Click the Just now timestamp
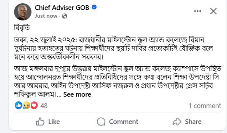This screenshot has width=227, height=133. [46, 16]
